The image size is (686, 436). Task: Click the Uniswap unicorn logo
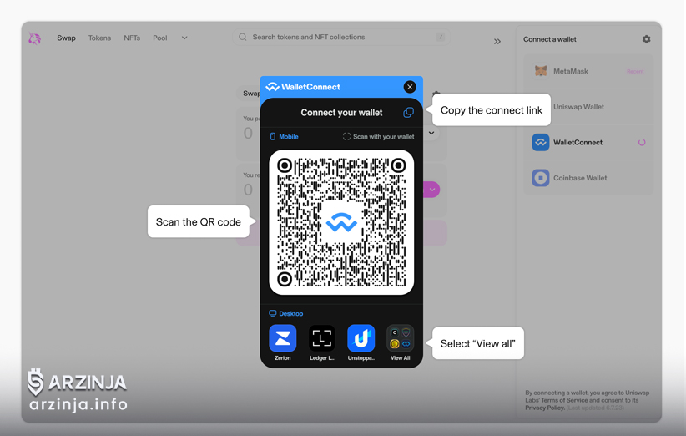point(34,38)
